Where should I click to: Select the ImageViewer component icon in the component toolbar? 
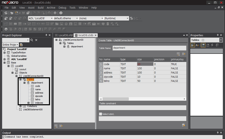(62, 24)
